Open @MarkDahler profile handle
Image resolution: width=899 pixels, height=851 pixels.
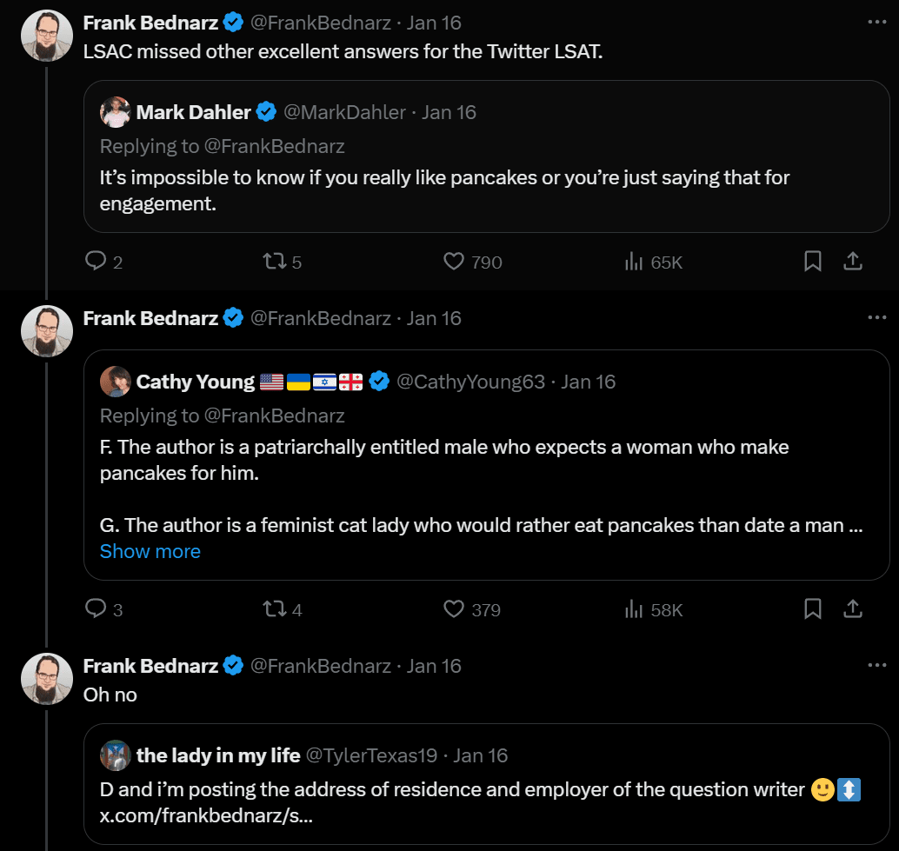[x=344, y=112]
